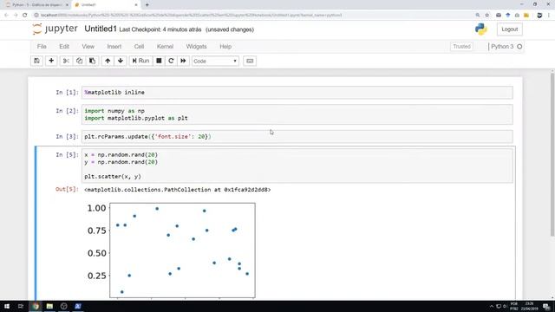Click the zoom magnifier icon in address bar
The image size is (555, 312).
(478, 16)
